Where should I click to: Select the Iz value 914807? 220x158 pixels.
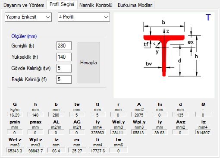coord(203,133)
